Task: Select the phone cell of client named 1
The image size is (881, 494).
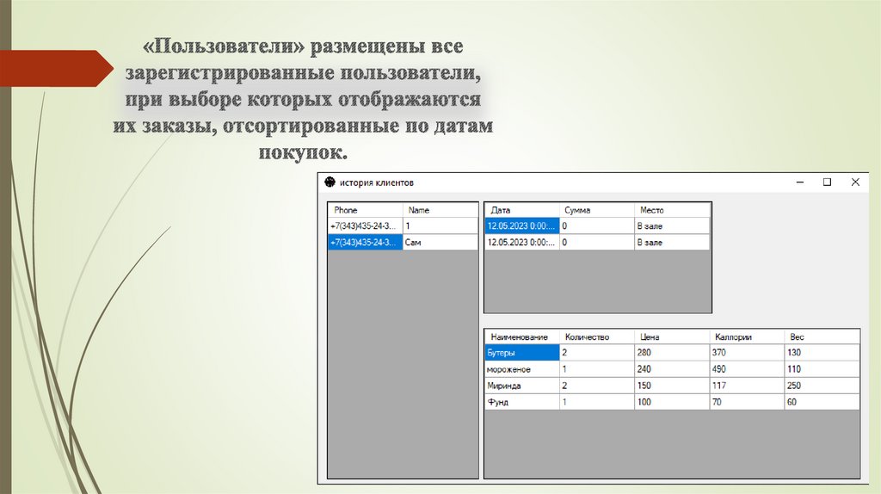Action: click(x=366, y=225)
